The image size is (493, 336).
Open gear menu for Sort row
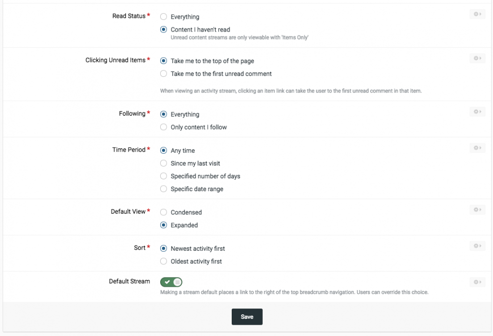(477, 246)
